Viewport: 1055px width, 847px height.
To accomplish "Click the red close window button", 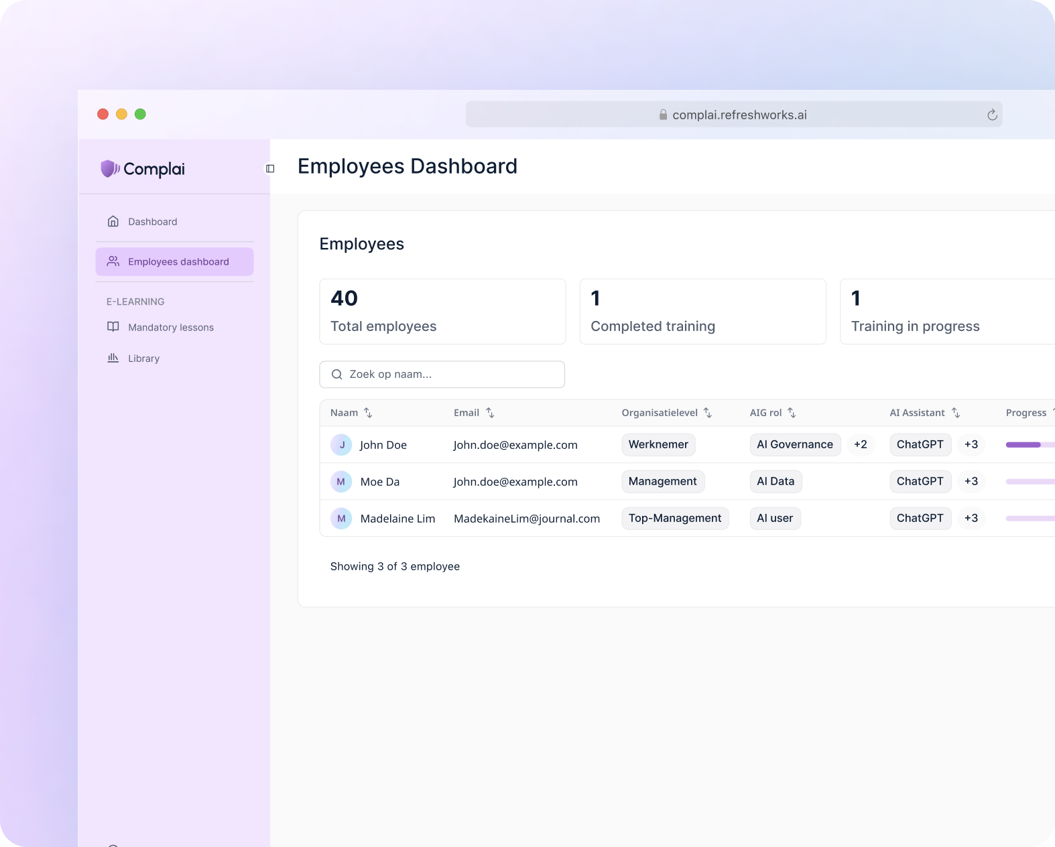I will coord(103,114).
